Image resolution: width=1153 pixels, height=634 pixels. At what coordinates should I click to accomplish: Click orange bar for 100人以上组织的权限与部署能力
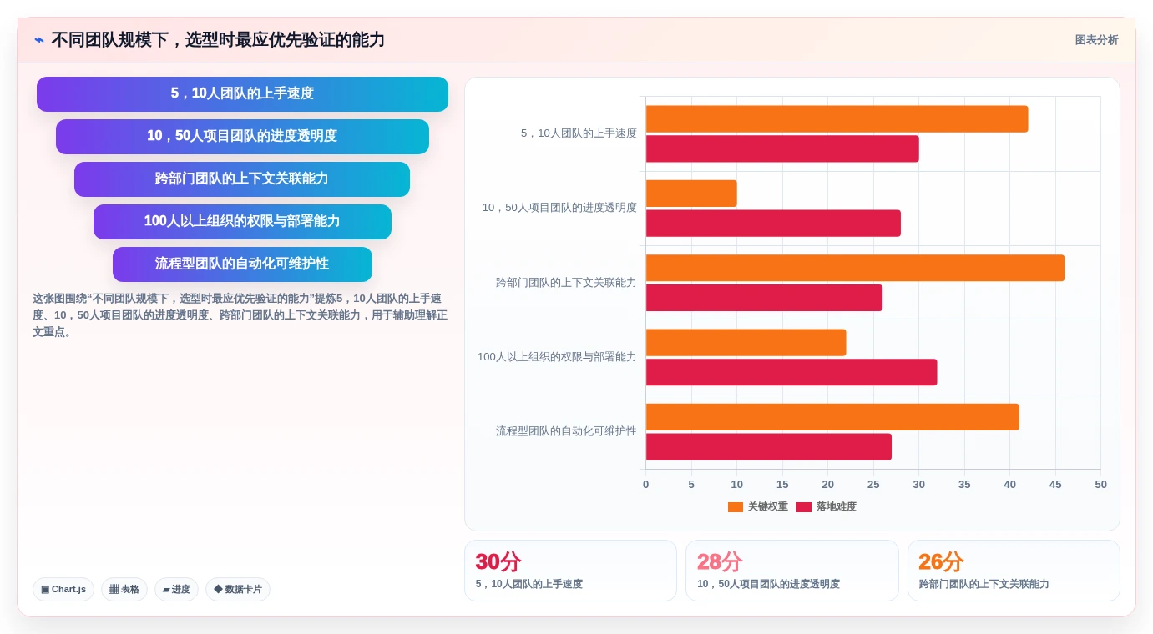[746, 343]
